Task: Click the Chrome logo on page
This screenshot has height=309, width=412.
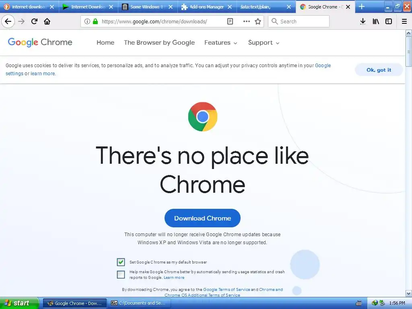Action: (203, 117)
